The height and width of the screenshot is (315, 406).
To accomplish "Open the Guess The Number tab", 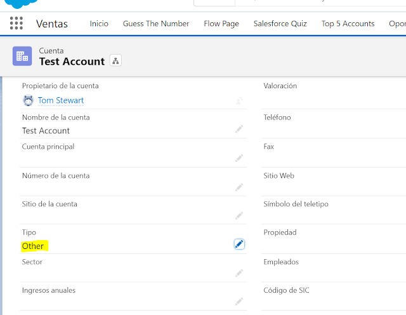I will (156, 23).
